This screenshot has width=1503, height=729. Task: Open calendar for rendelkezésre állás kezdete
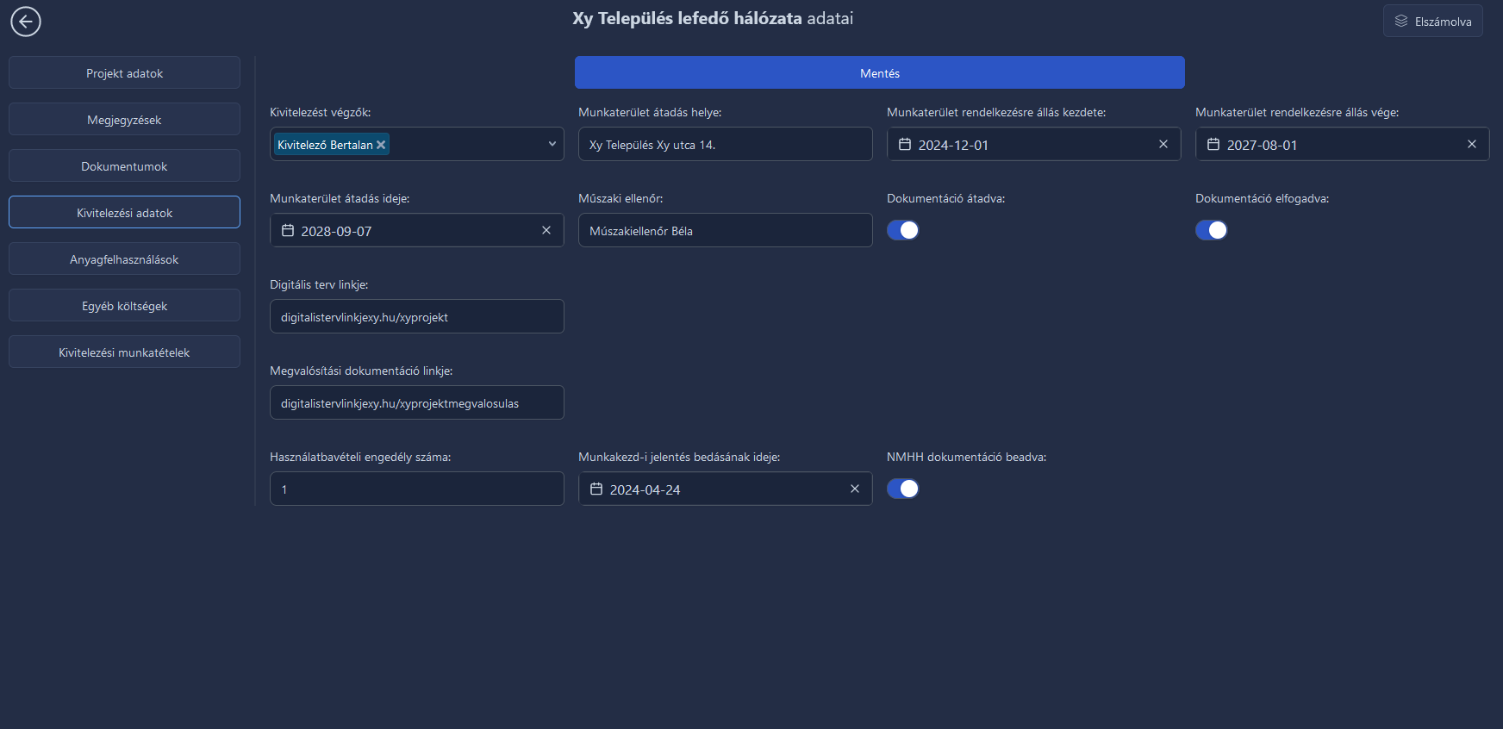point(905,145)
